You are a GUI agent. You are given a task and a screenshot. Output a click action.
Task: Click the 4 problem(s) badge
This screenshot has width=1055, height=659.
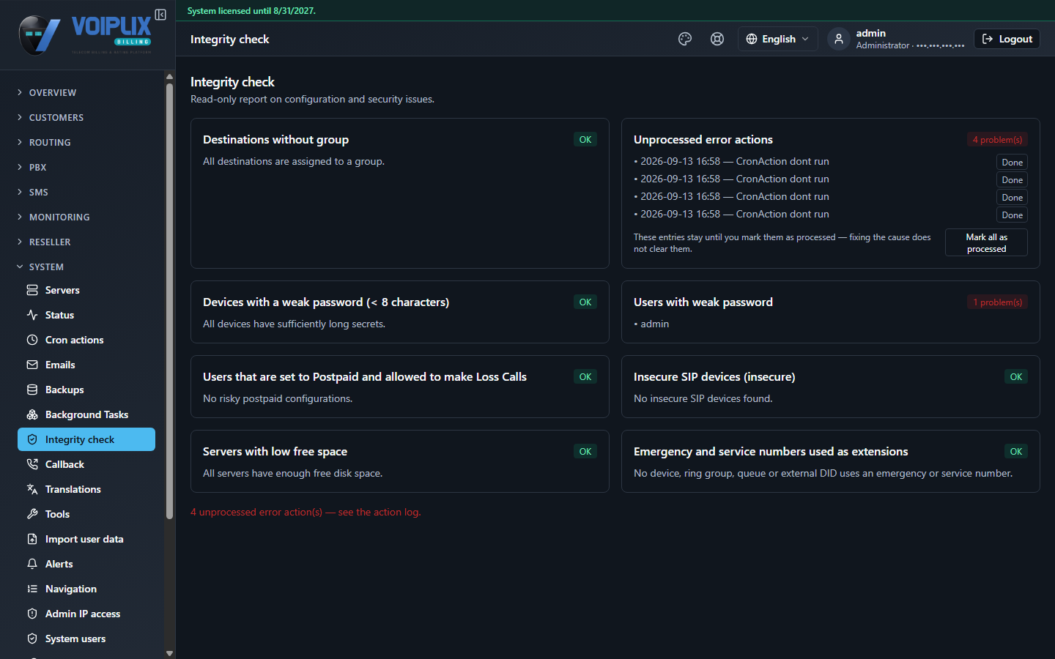pyautogui.click(x=997, y=139)
